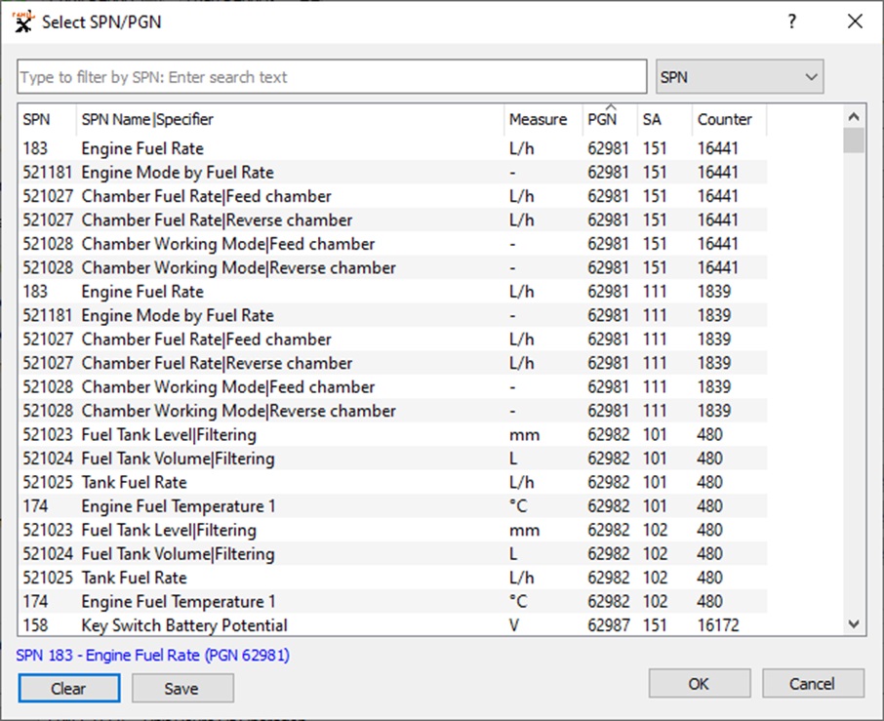This screenshot has height=721, width=884.
Task: Open the help question mark button
Action: [792, 21]
